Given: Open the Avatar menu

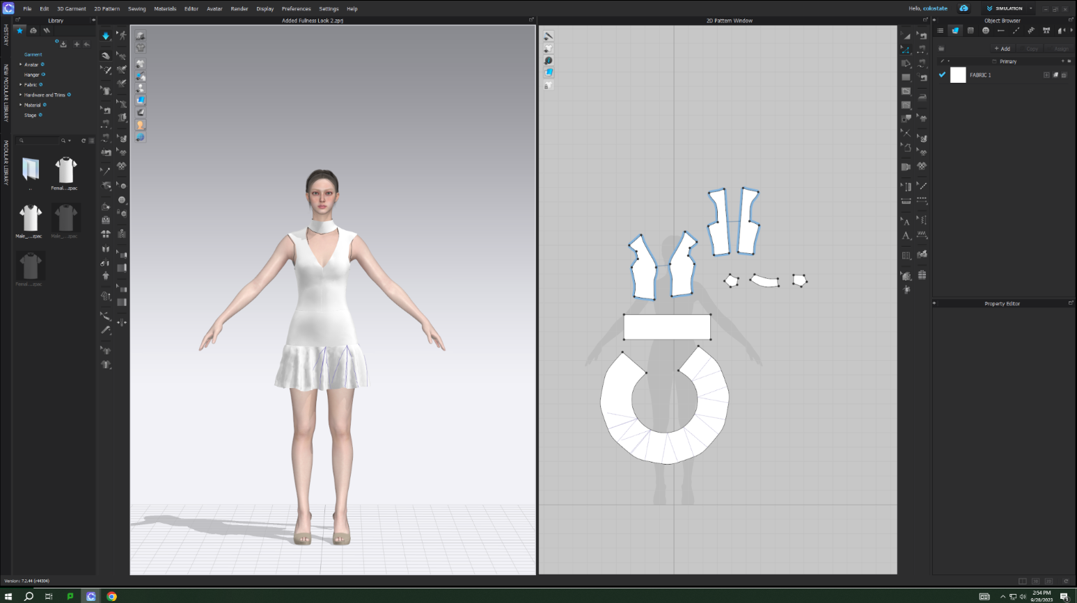Looking at the screenshot, I should point(214,9).
